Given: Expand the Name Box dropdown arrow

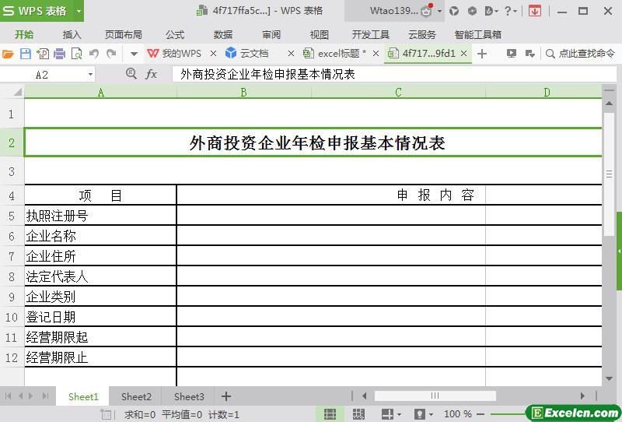Looking at the screenshot, I should (90, 74).
